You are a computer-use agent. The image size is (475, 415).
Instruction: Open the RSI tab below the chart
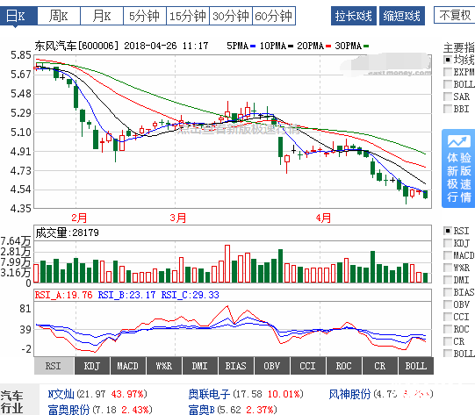tap(54, 366)
